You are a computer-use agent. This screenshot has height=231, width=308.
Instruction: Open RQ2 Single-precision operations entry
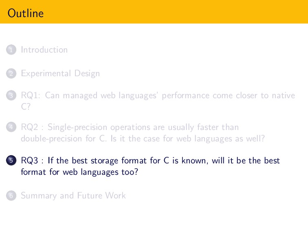[143, 133]
